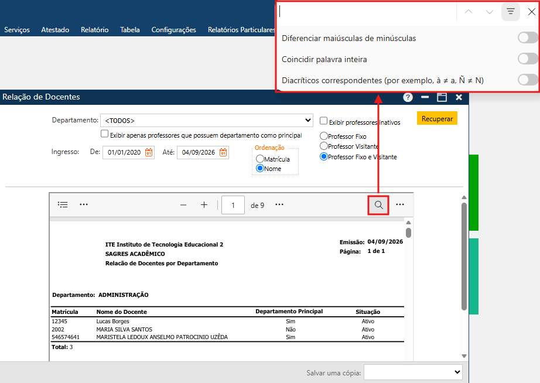Go to next search result arrow
540x383 pixels.
click(x=490, y=12)
